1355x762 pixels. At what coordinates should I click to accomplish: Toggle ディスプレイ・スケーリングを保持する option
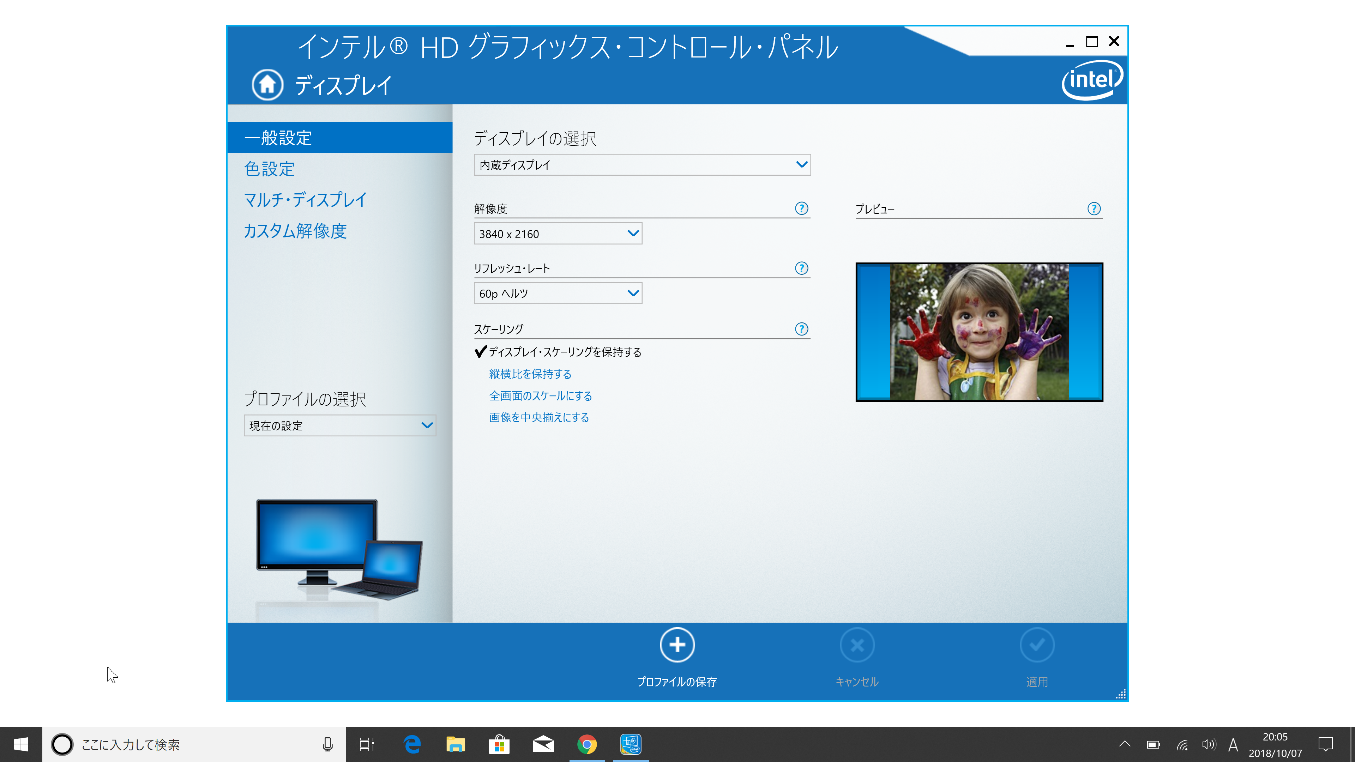558,352
